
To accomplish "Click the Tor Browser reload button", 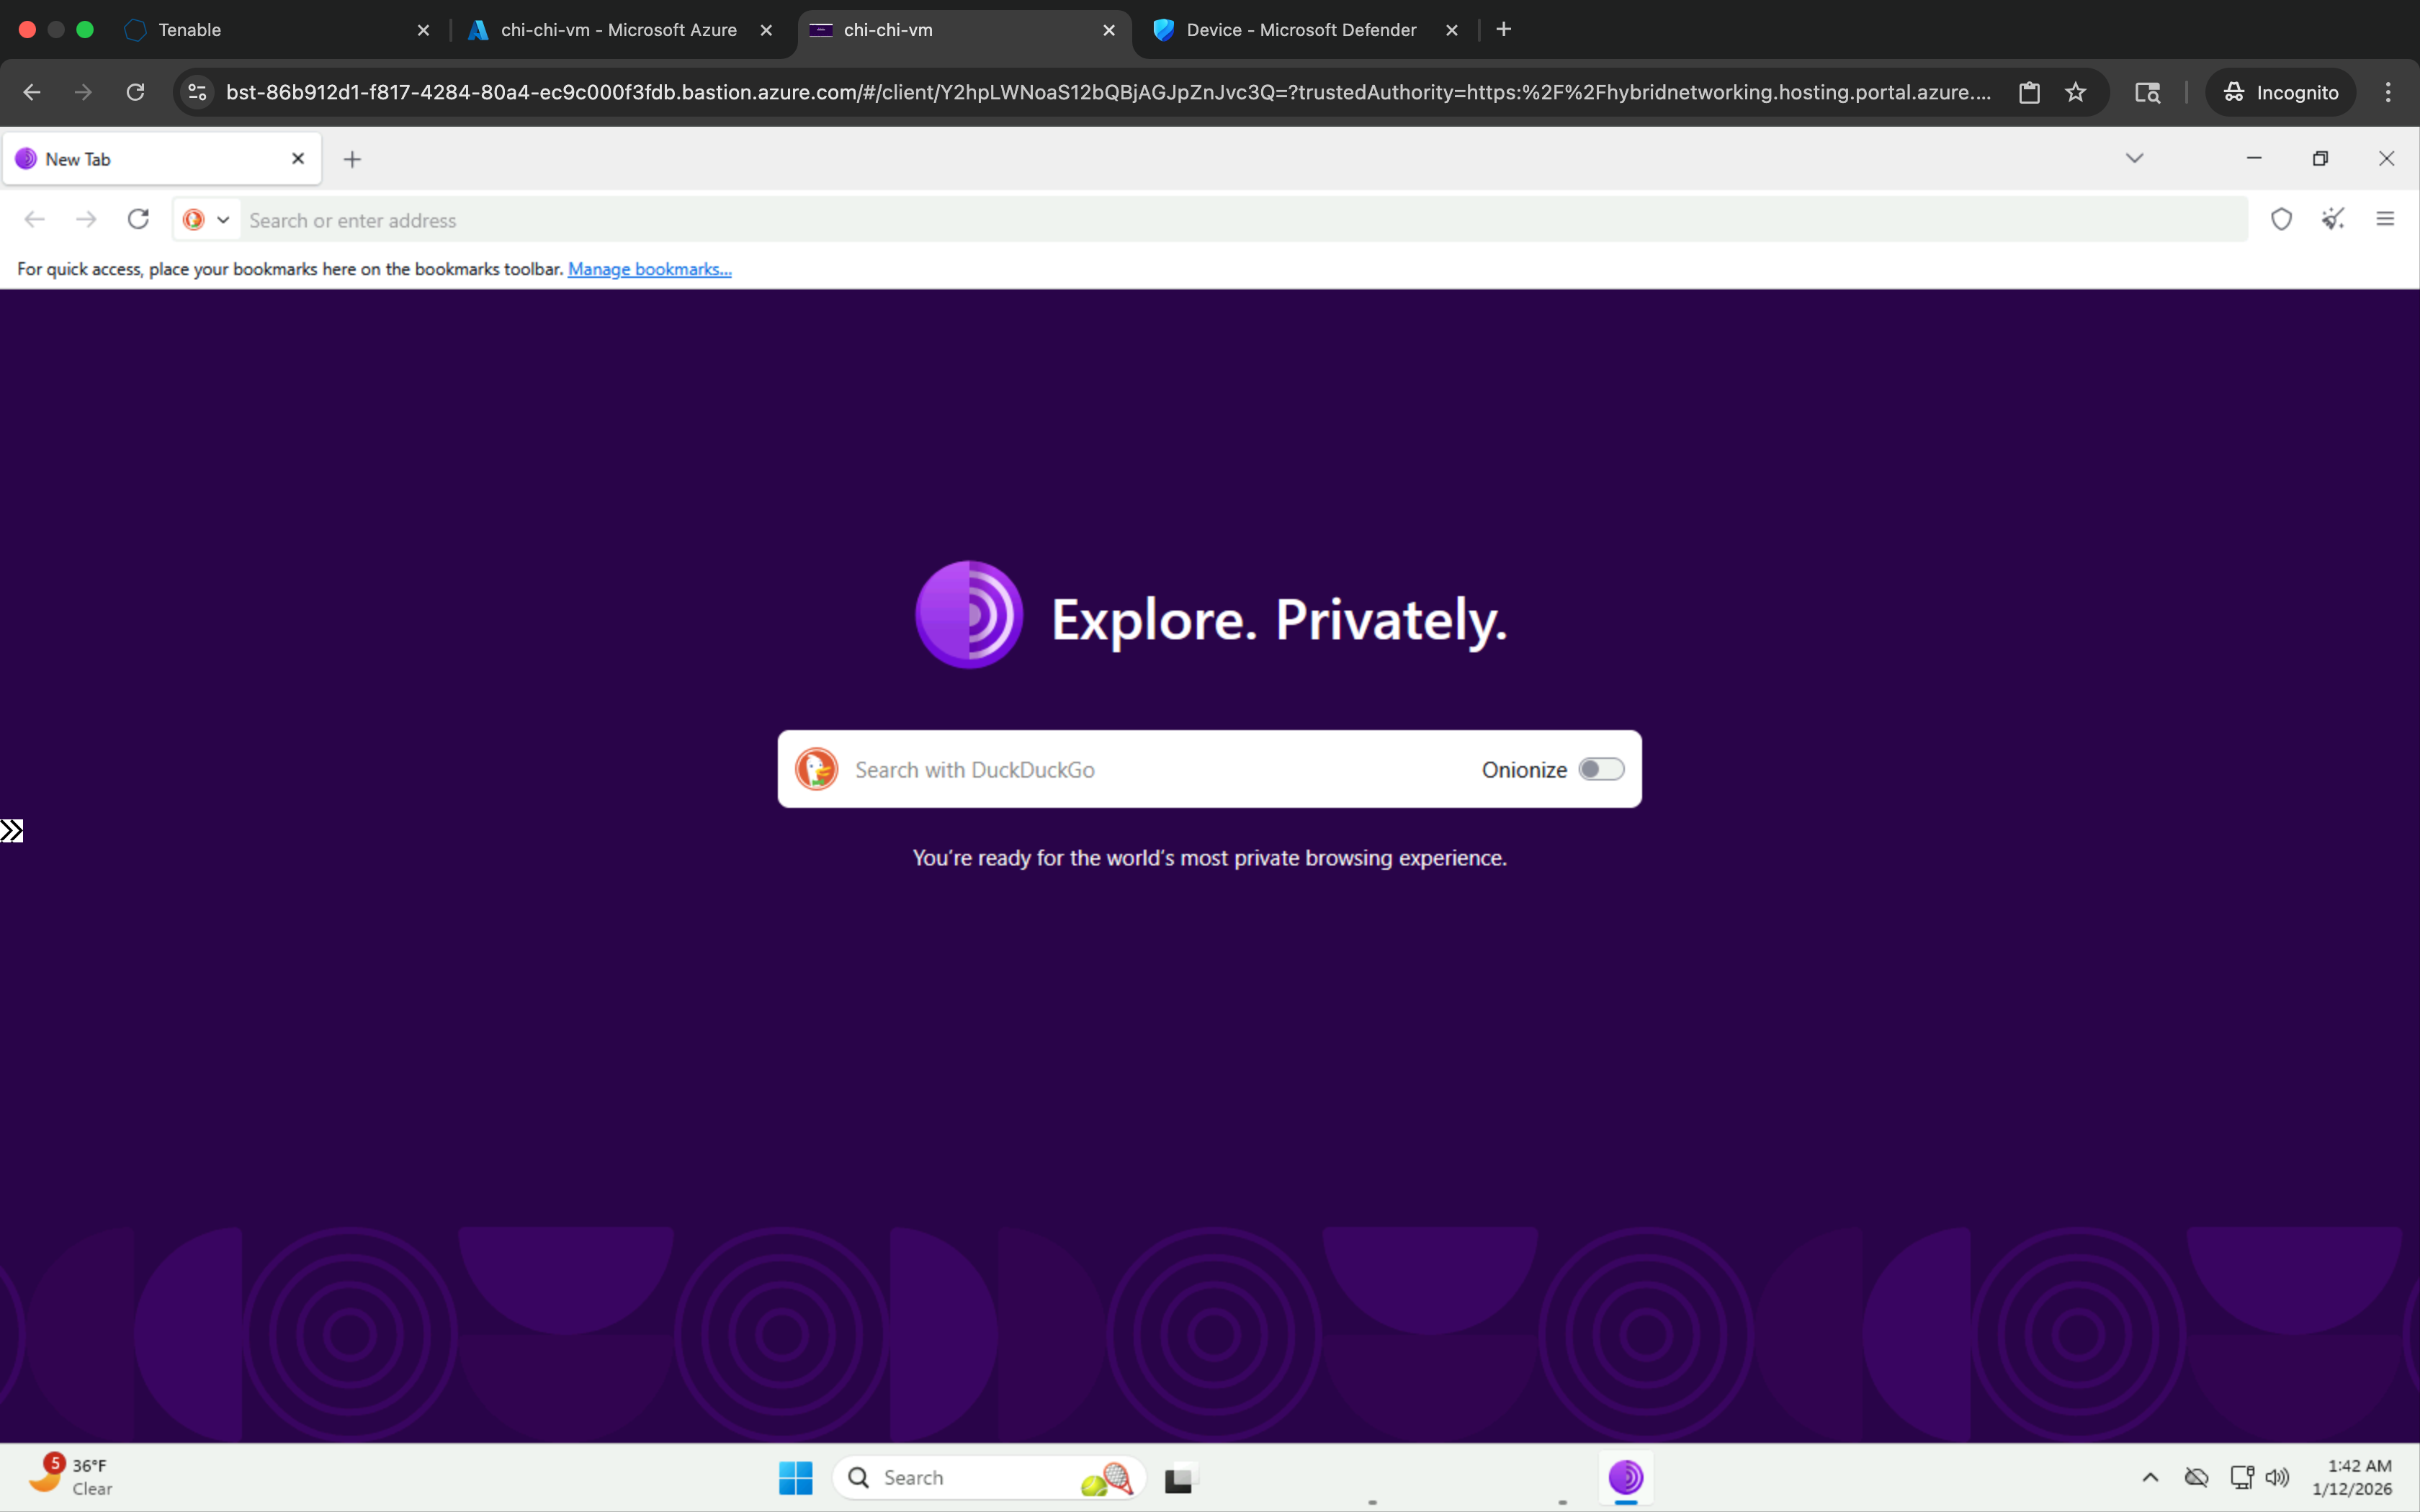I will pos(138,219).
